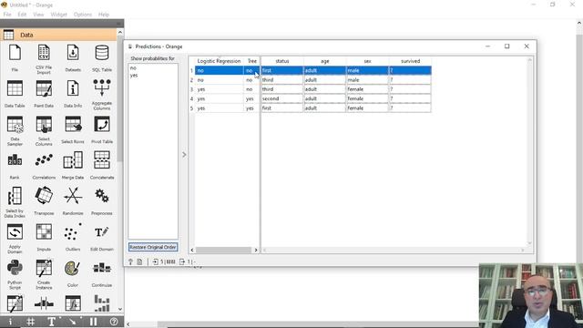Click Predictions help question mark icon
This screenshot has width=583, height=328.
[130, 261]
